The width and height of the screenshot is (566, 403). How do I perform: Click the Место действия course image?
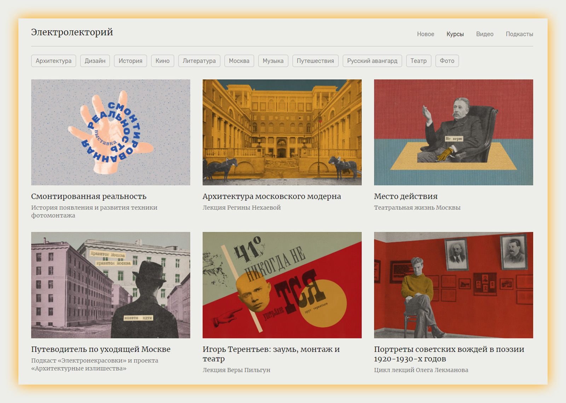pyautogui.click(x=453, y=132)
